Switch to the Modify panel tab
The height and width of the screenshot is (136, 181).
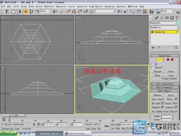click(x=156, y=18)
